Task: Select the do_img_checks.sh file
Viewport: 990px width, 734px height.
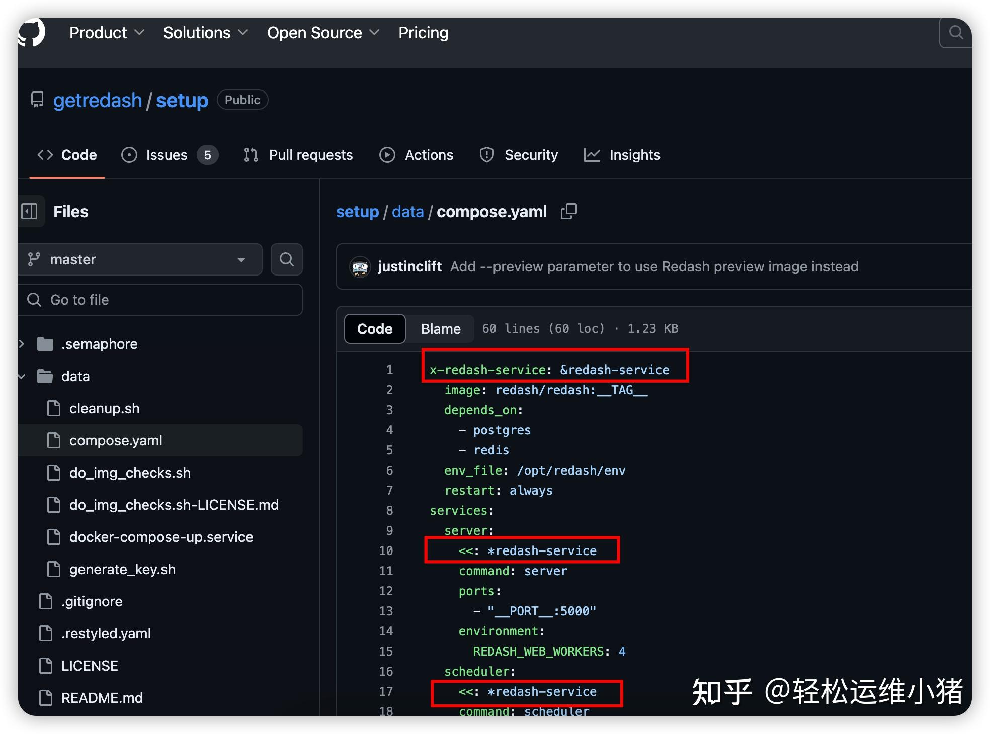Action: [x=130, y=473]
